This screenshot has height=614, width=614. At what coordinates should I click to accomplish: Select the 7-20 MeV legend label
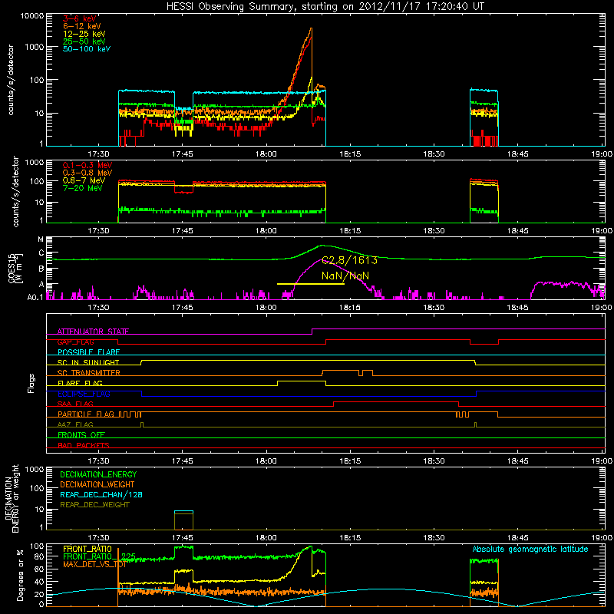point(82,188)
